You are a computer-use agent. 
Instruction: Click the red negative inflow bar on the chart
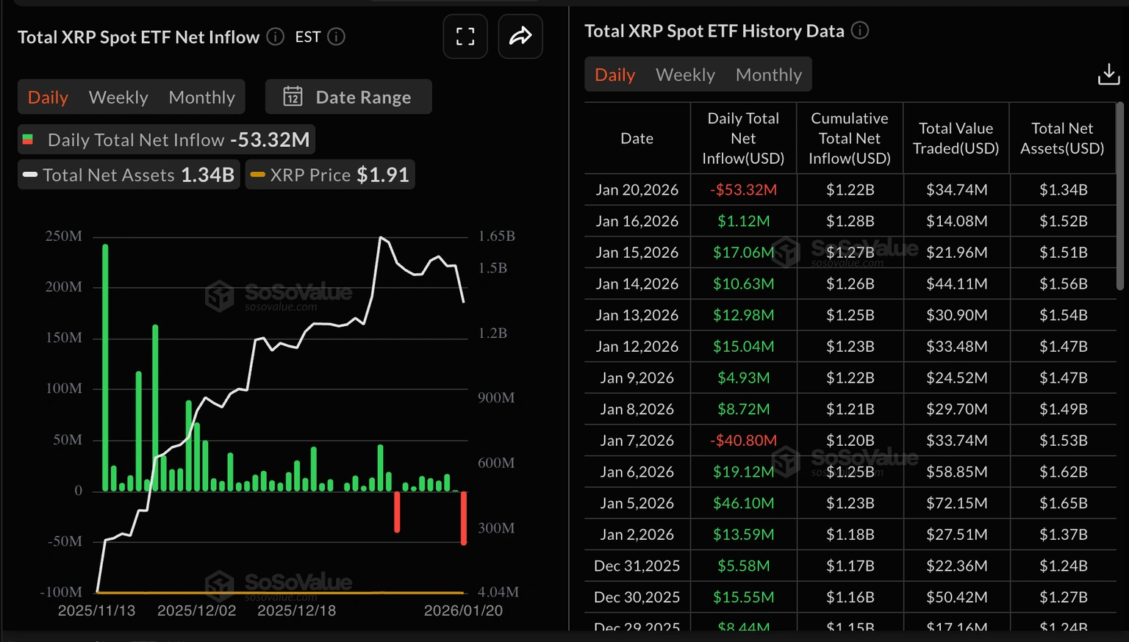tap(464, 518)
